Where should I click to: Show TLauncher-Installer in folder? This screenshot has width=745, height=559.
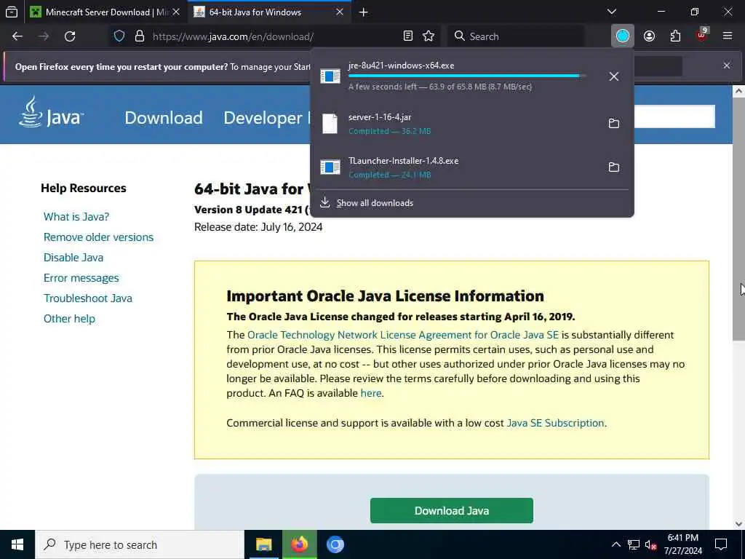(614, 167)
